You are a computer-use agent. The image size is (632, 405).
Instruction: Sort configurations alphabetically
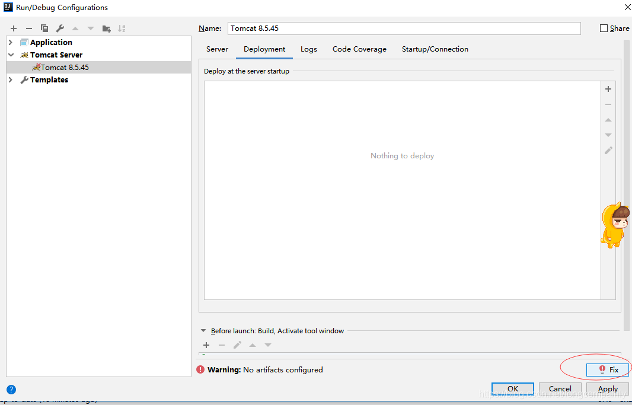122,28
